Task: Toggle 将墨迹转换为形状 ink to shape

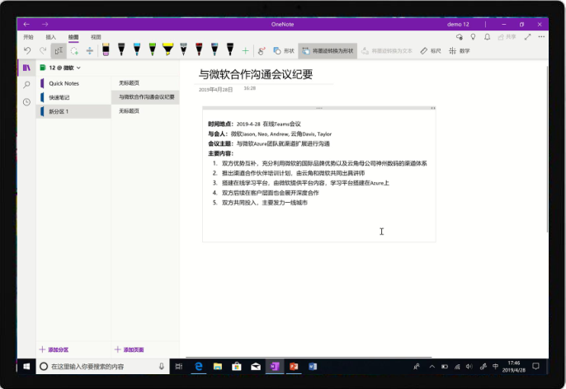Action: point(328,51)
